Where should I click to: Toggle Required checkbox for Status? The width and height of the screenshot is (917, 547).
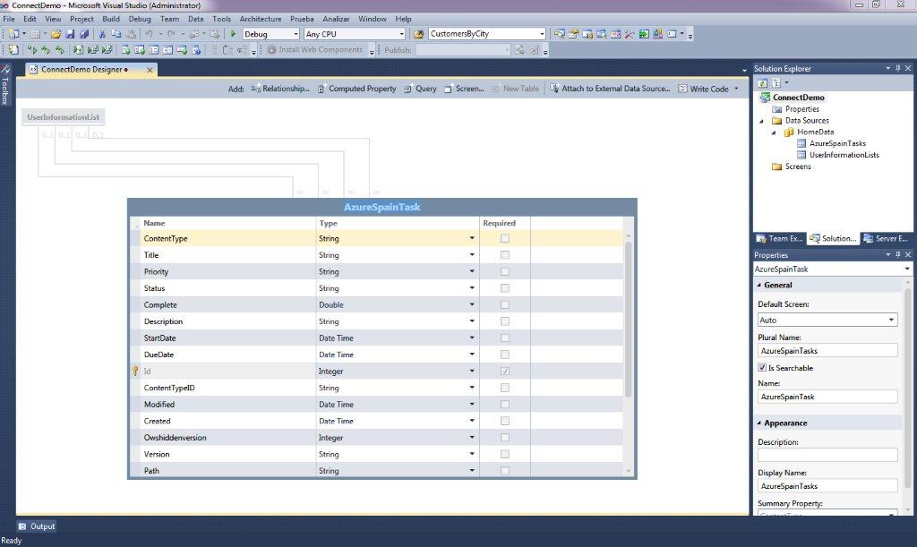point(505,288)
